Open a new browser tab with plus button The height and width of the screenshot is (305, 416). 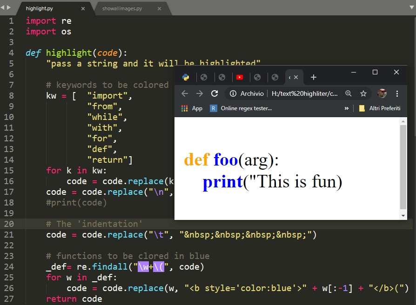click(x=314, y=77)
